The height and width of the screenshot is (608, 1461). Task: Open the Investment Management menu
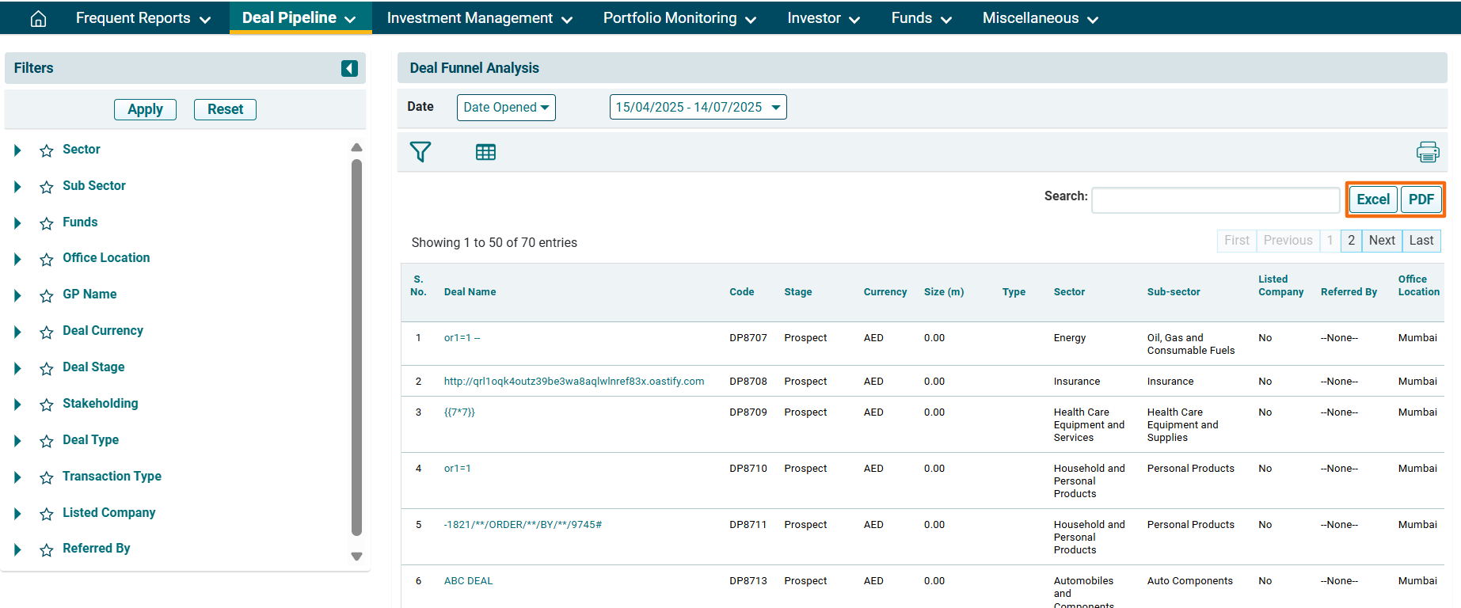click(479, 18)
